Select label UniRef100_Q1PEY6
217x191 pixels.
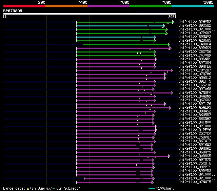tap(195, 130)
